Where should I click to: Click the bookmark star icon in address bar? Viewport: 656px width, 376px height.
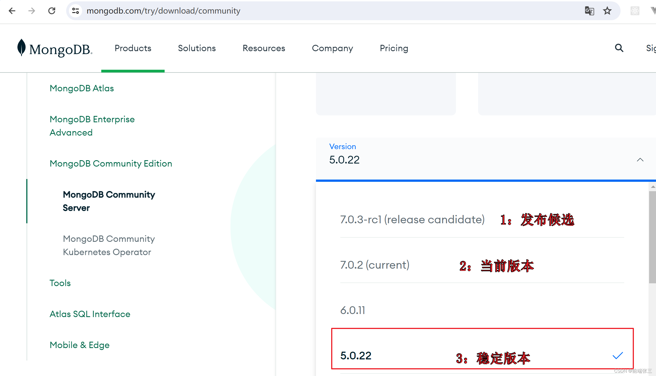coord(607,10)
